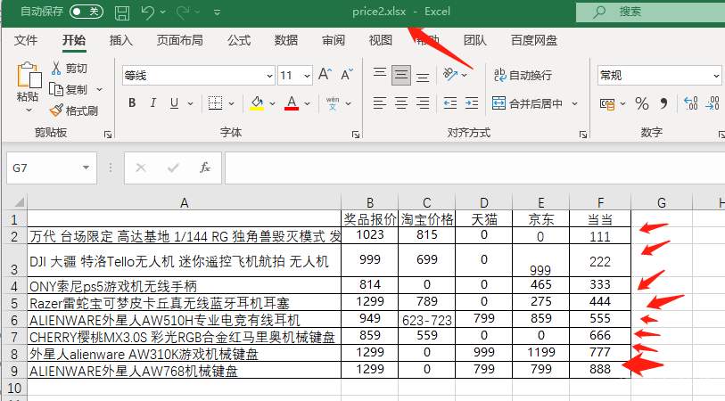Click the Name Box showing G7
The width and height of the screenshot is (725, 401).
pyautogui.click(x=43, y=168)
